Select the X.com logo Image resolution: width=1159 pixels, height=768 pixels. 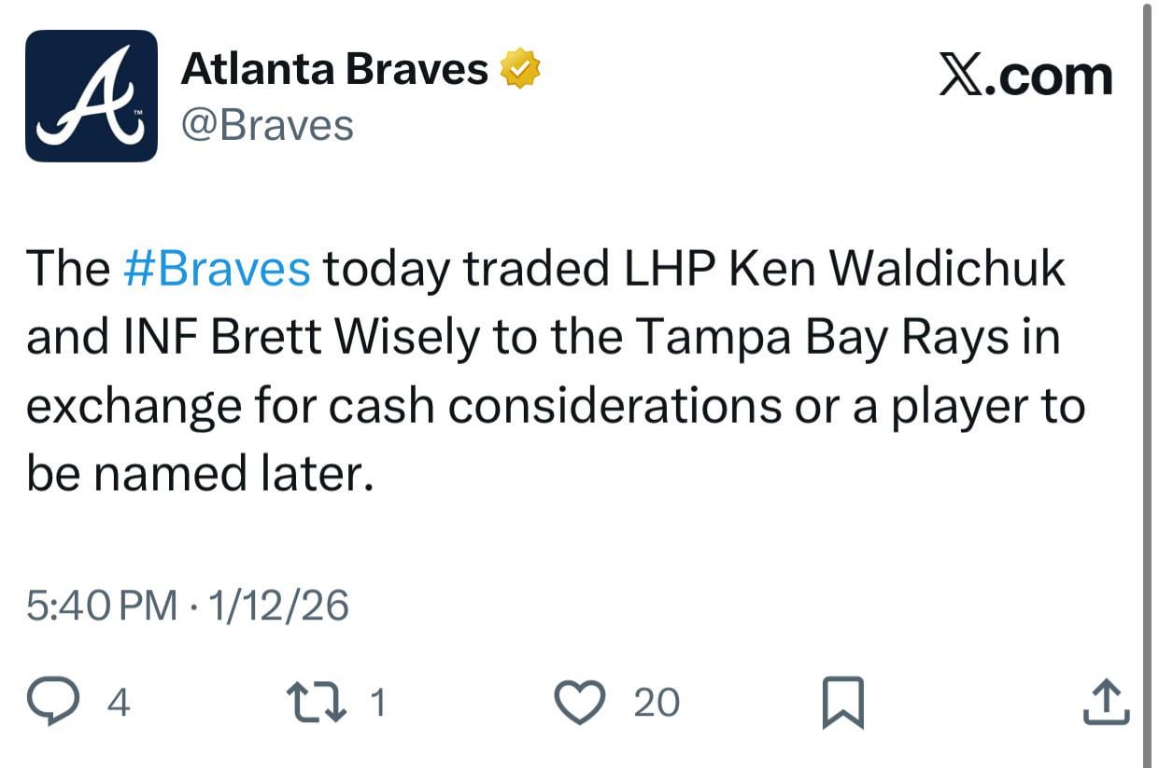(1025, 77)
